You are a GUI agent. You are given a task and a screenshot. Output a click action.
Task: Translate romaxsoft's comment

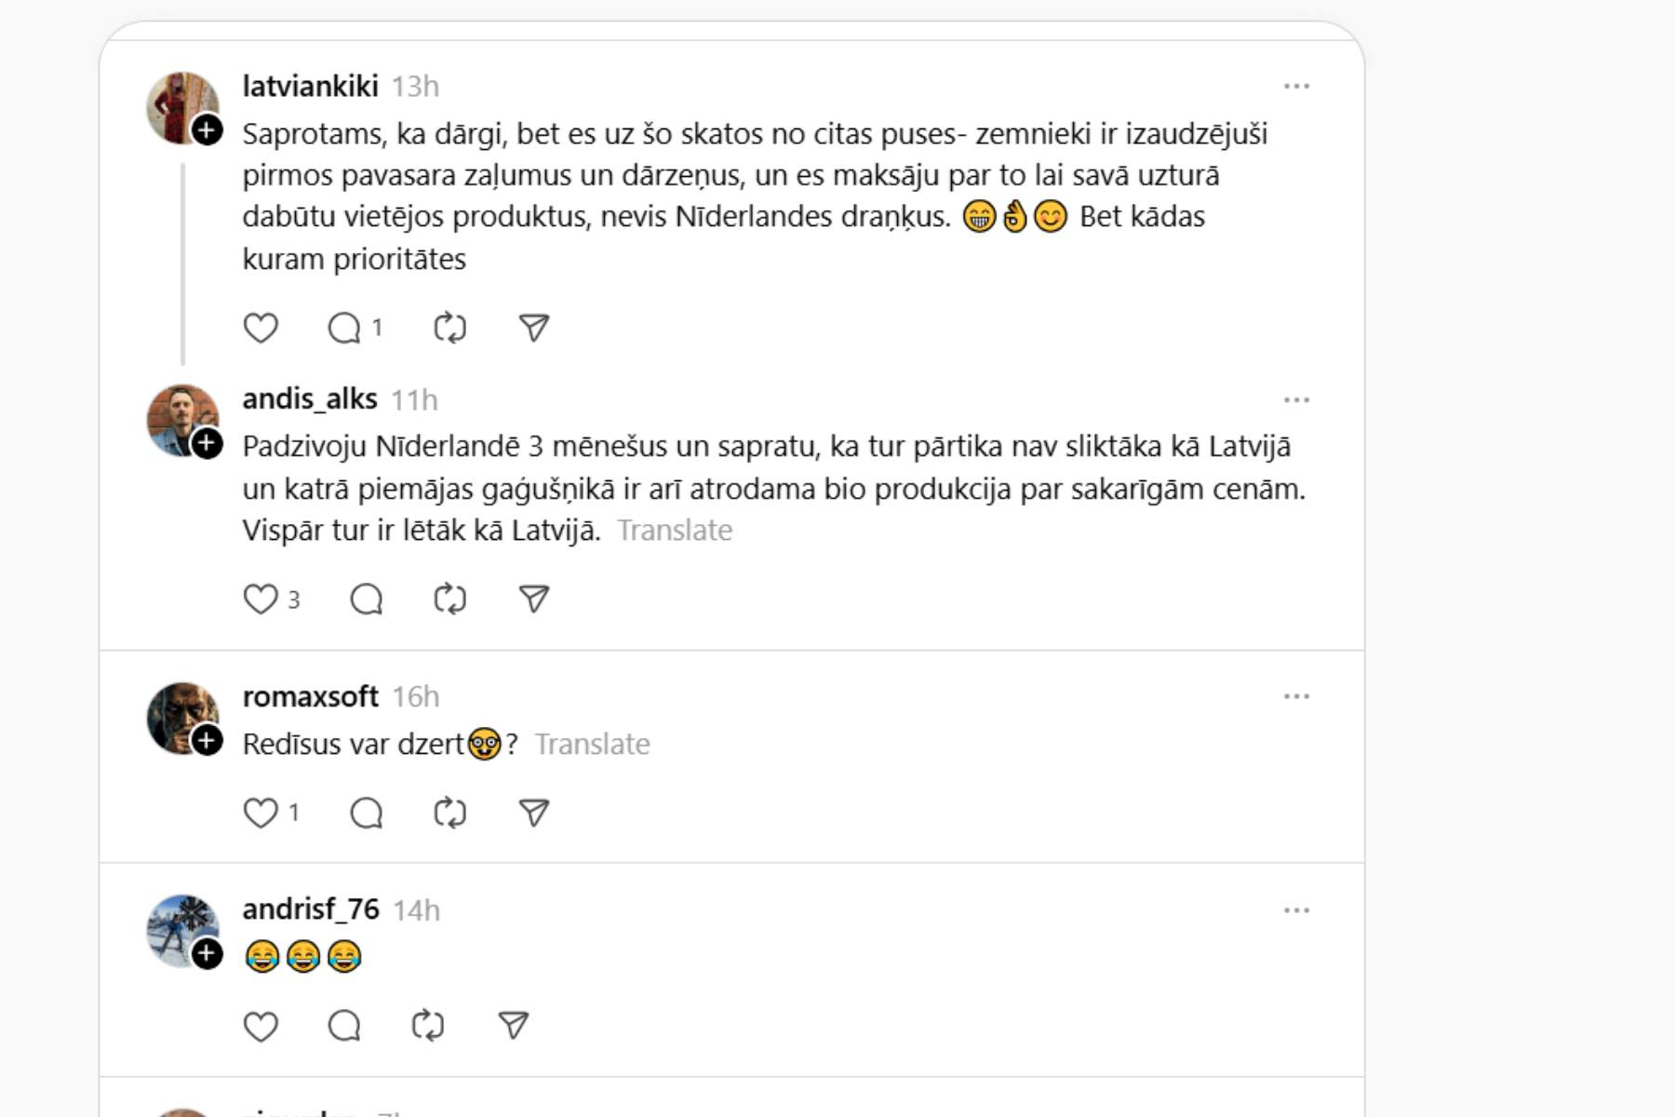pyautogui.click(x=592, y=745)
